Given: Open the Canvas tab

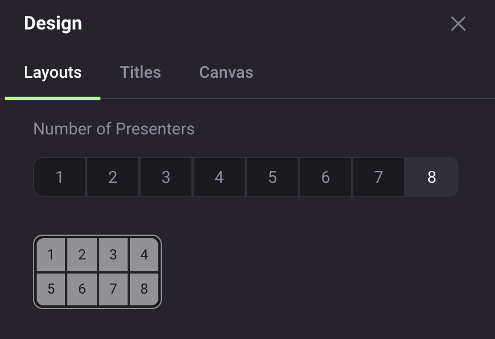Looking at the screenshot, I should tap(226, 72).
